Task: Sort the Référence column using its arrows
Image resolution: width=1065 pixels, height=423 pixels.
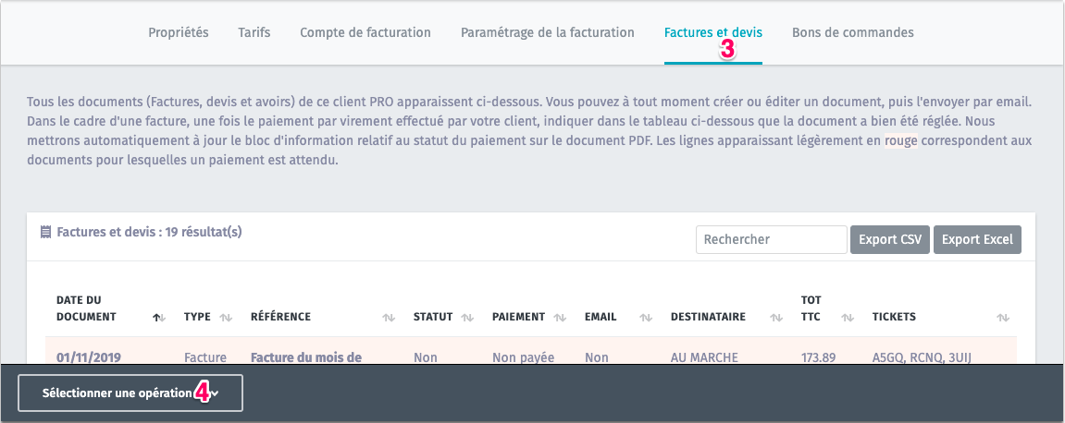Action: [389, 317]
